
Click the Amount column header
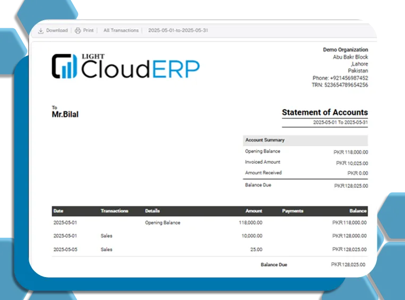pos(254,211)
